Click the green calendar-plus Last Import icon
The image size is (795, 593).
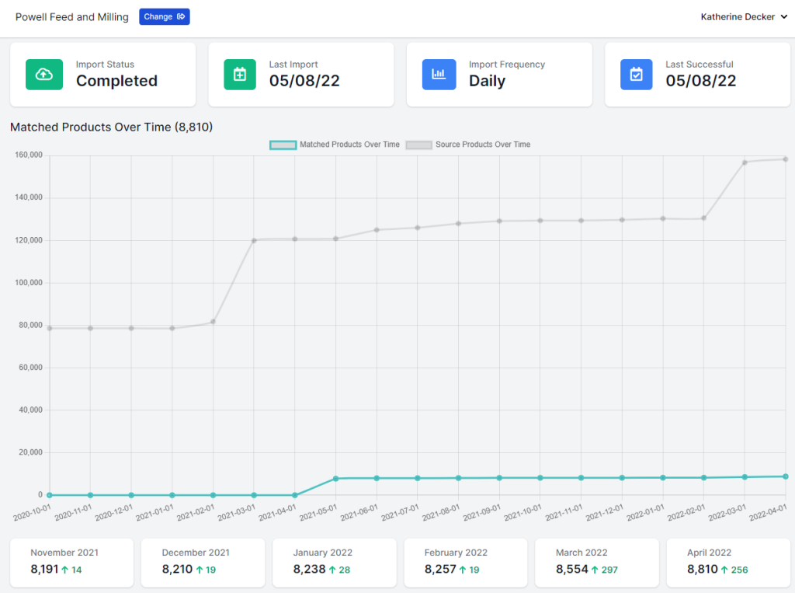(240, 75)
